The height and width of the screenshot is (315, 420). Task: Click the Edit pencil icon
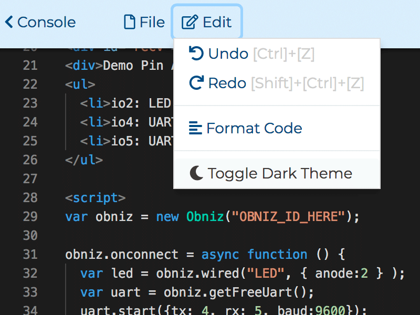coord(190,22)
